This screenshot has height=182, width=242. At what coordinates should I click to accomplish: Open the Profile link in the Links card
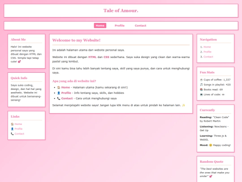point(18,129)
